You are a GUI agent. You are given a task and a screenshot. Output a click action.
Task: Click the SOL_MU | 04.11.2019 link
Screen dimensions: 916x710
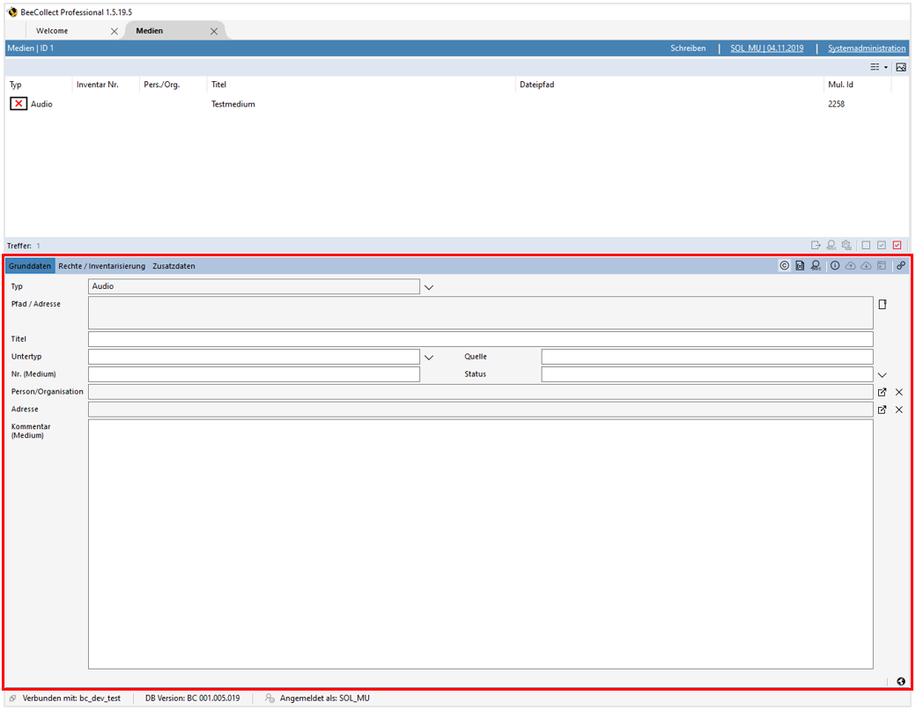pos(766,48)
